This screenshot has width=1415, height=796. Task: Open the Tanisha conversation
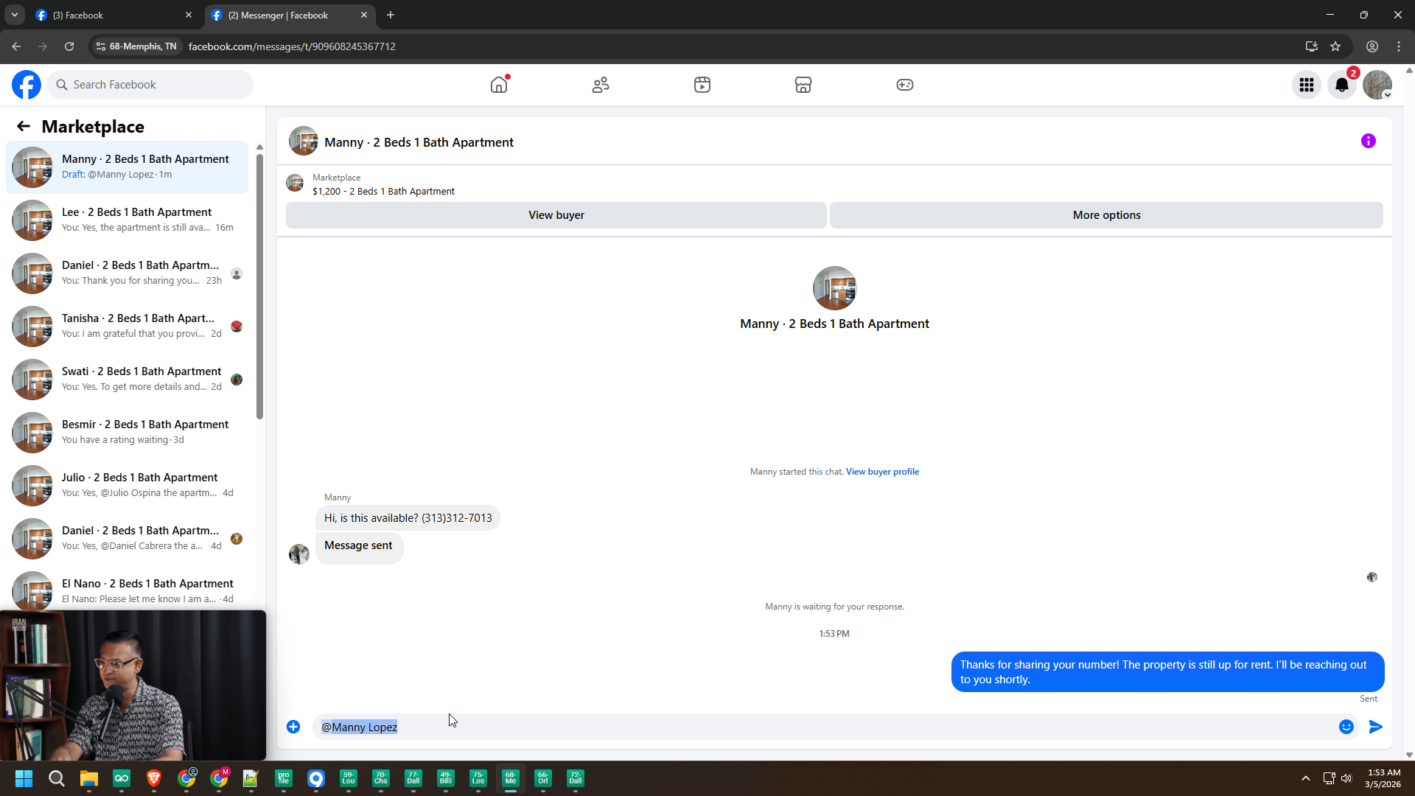[127, 327]
